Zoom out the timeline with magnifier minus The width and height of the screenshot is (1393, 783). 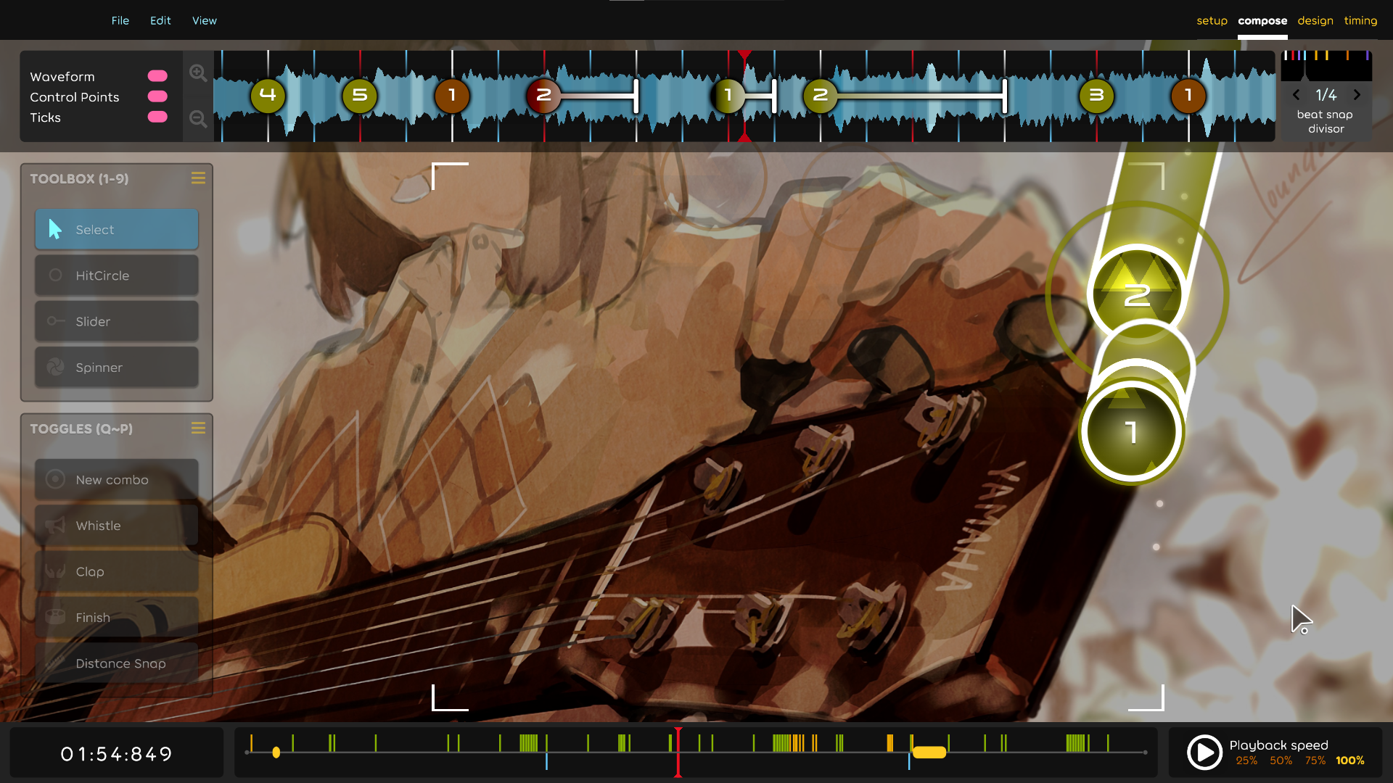198,119
